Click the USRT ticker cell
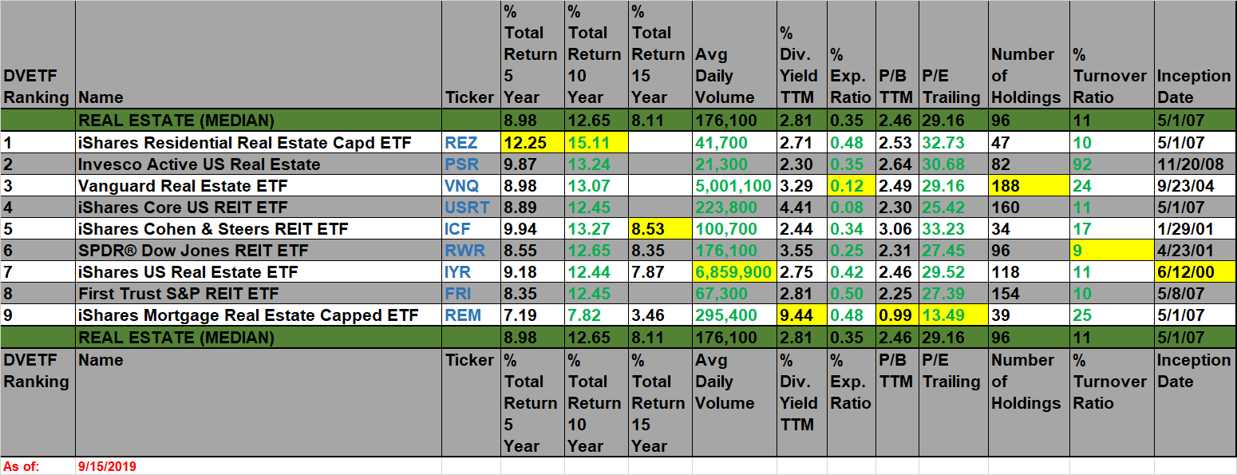The height and width of the screenshot is (475, 1237). tap(471, 208)
